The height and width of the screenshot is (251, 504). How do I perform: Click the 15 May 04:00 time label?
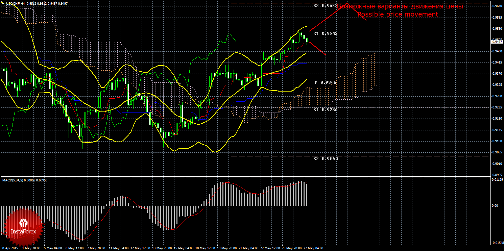click(184, 248)
